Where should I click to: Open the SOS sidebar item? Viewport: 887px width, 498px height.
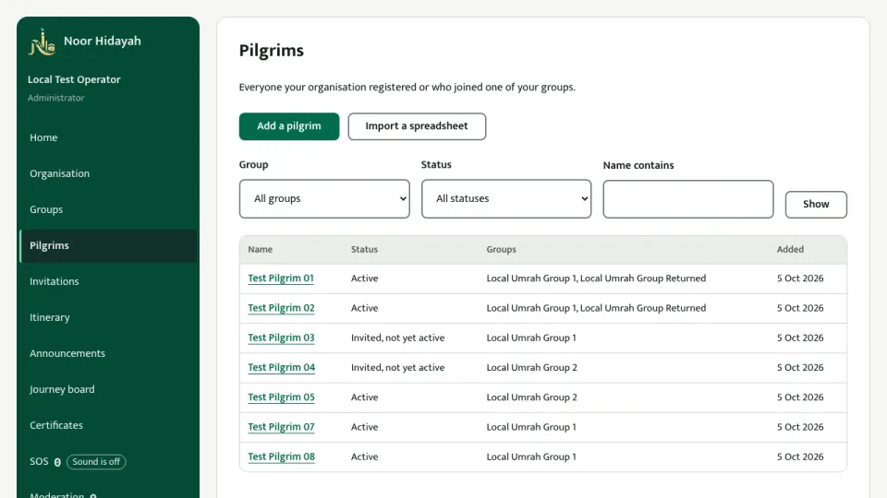point(39,461)
